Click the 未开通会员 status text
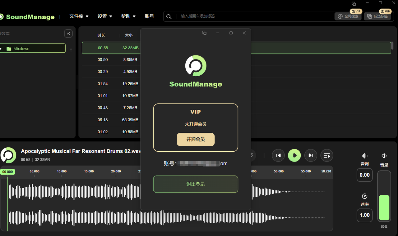The width and height of the screenshot is (398, 236). (x=196, y=124)
